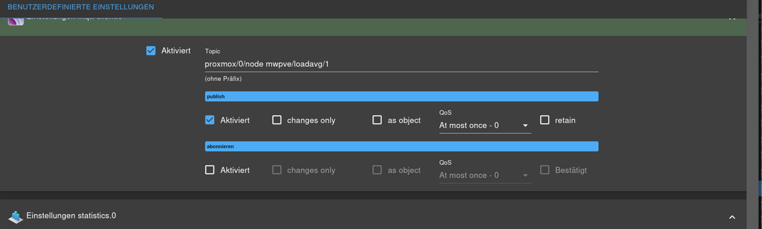Tick the Bestätigt checkbox
Screen dimensions: 762x229
point(545,170)
